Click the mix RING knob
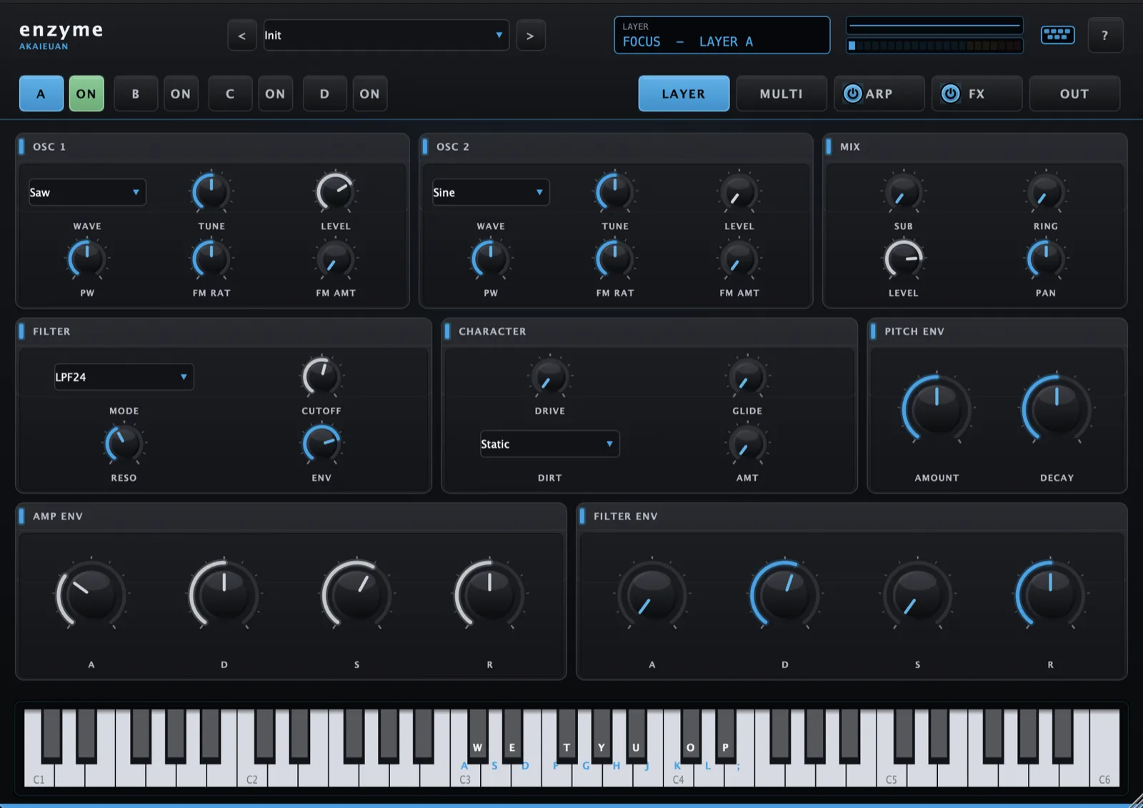 point(1046,191)
